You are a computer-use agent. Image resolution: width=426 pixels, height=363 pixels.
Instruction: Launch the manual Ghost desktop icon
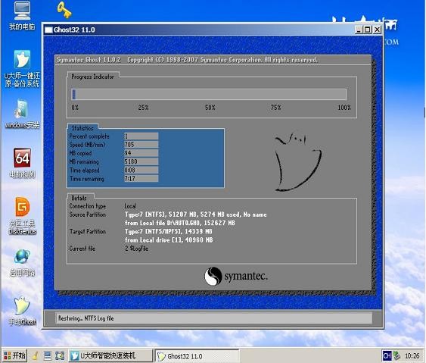tap(22, 311)
